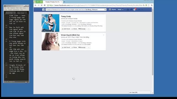Click the facebook.com address bar
The image size is (177, 99).
[x=96, y=5]
